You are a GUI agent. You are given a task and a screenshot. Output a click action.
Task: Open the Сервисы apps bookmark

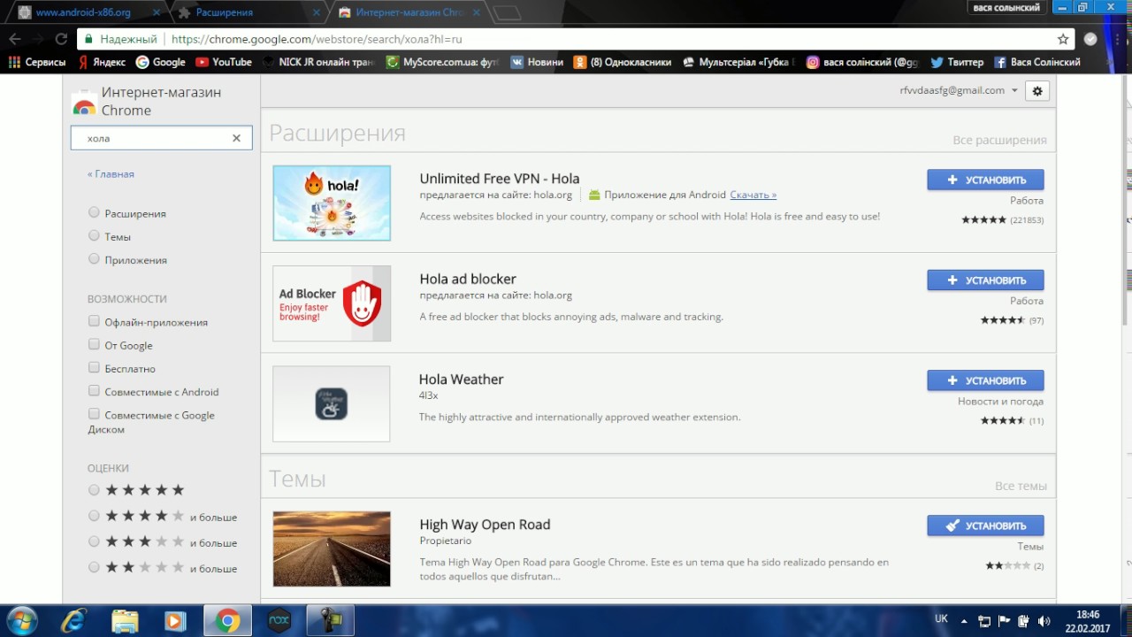point(37,62)
